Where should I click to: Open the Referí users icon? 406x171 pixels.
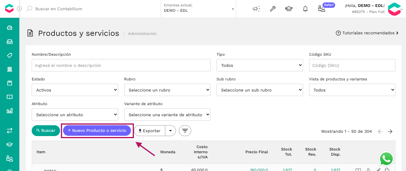[x=322, y=9]
